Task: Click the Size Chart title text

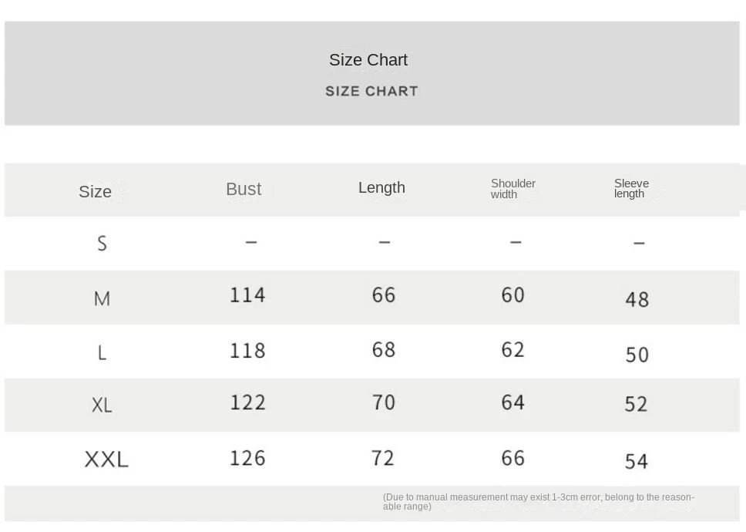Action: point(368,60)
